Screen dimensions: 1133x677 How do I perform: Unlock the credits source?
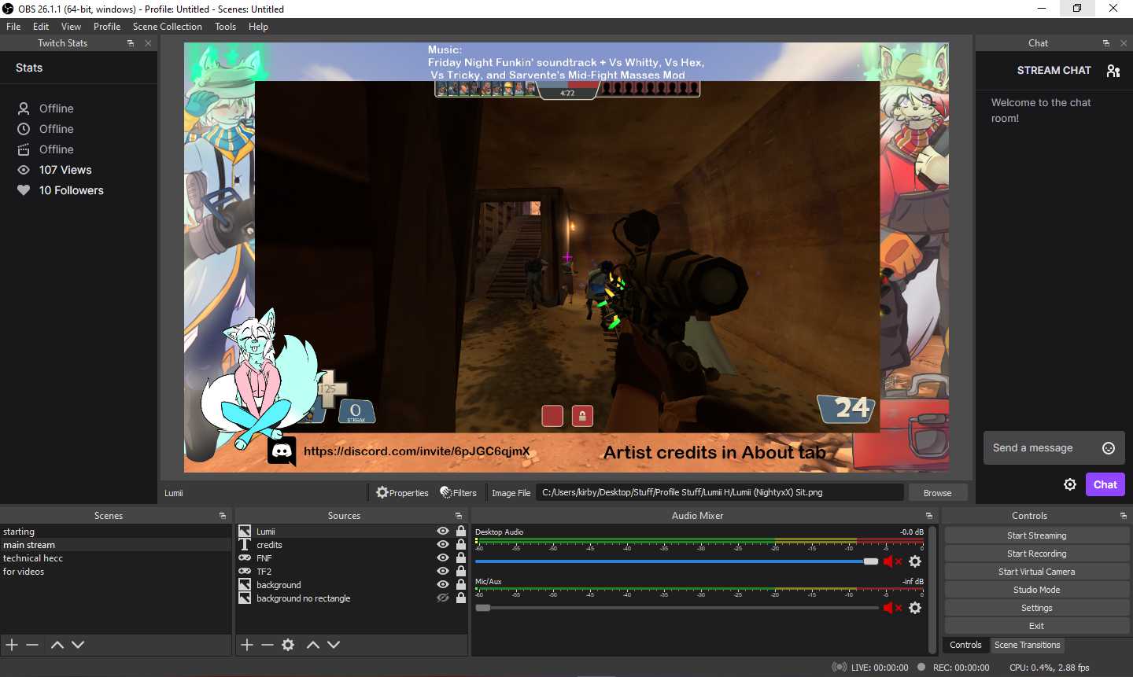pyautogui.click(x=461, y=545)
